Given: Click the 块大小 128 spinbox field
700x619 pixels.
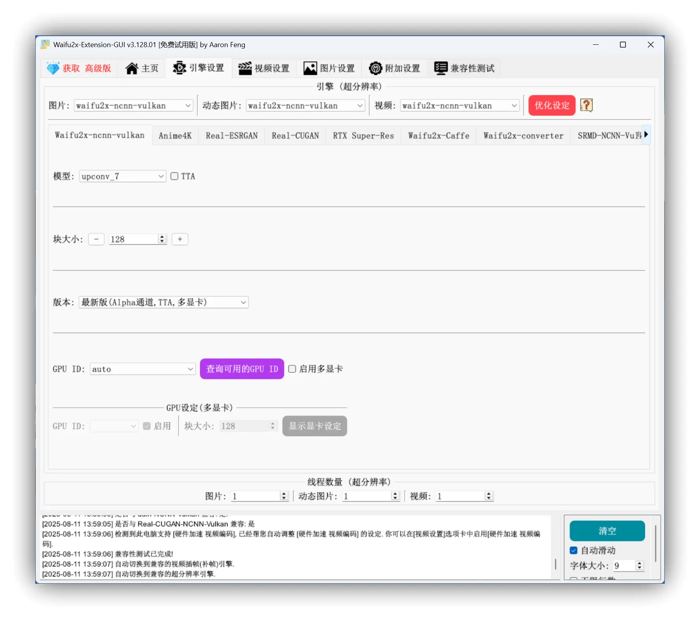Looking at the screenshot, I should (x=133, y=239).
